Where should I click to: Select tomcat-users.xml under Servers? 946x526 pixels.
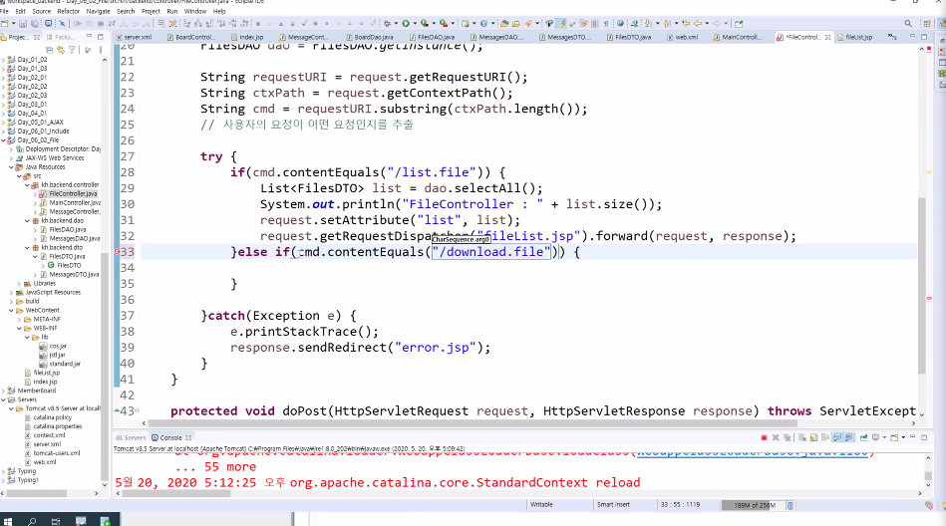coord(57,453)
